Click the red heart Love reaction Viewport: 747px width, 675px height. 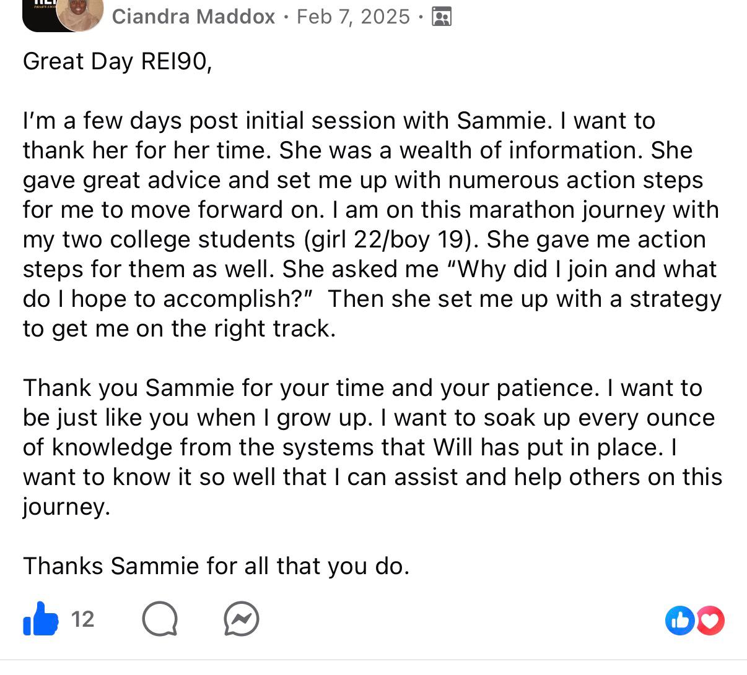(x=710, y=621)
